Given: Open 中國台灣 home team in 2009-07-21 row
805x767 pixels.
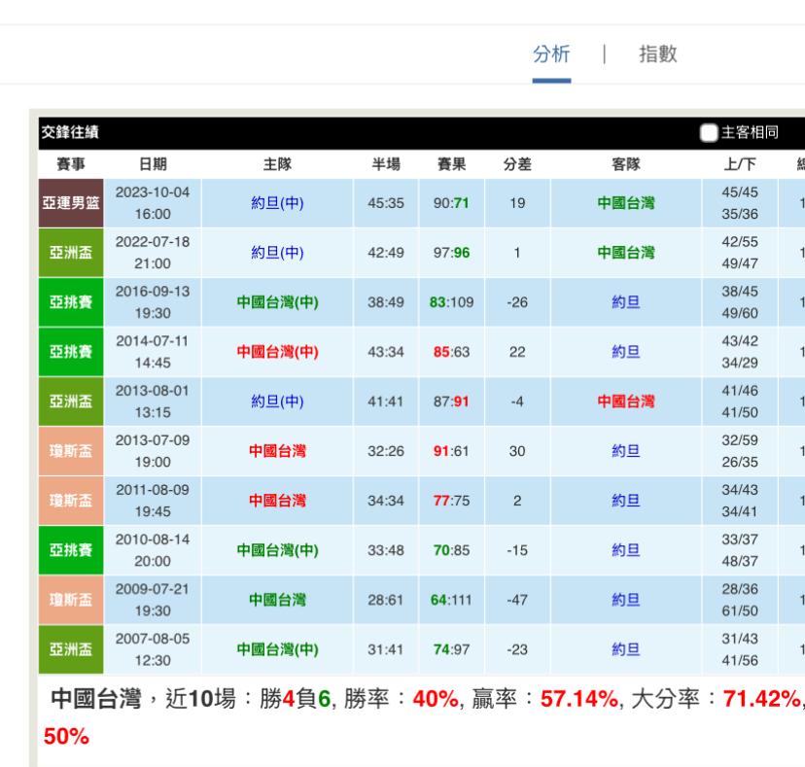Looking at the screenshot, I should [x=277, y=600].
